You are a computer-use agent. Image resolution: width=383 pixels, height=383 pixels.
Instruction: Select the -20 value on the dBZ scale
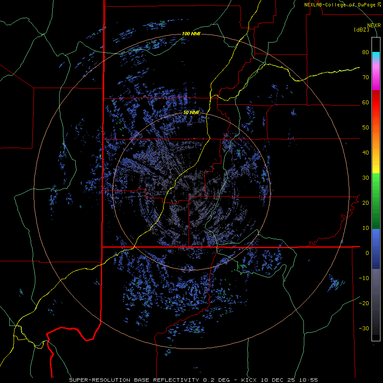click(x=364, y=303)
